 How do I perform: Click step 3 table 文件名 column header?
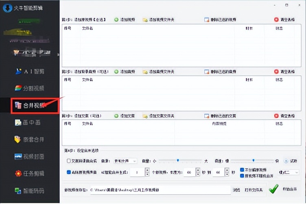coord(87,124)
